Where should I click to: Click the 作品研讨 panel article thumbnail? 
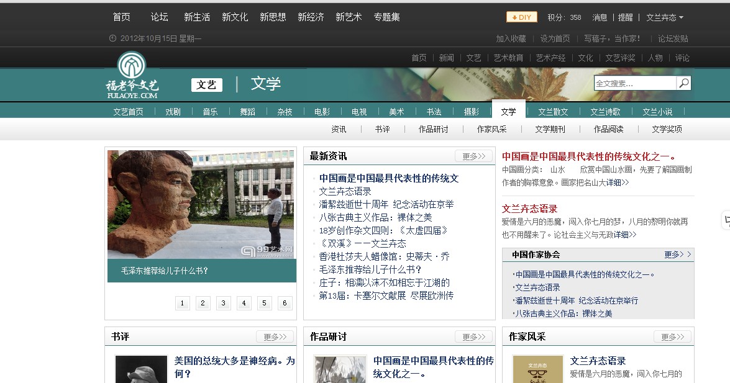tap(340, 369)
